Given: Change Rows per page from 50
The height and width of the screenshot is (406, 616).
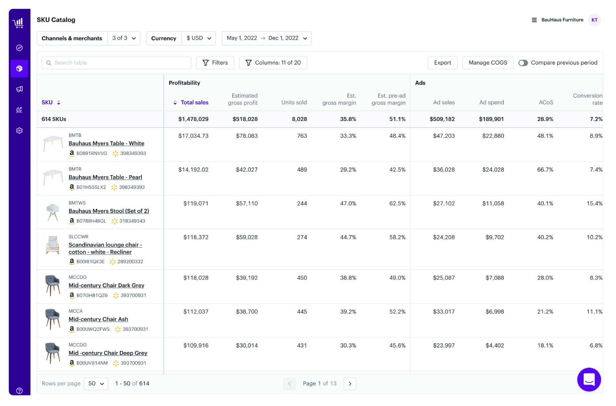Looking at the screenshot, I should coord(96,383).
